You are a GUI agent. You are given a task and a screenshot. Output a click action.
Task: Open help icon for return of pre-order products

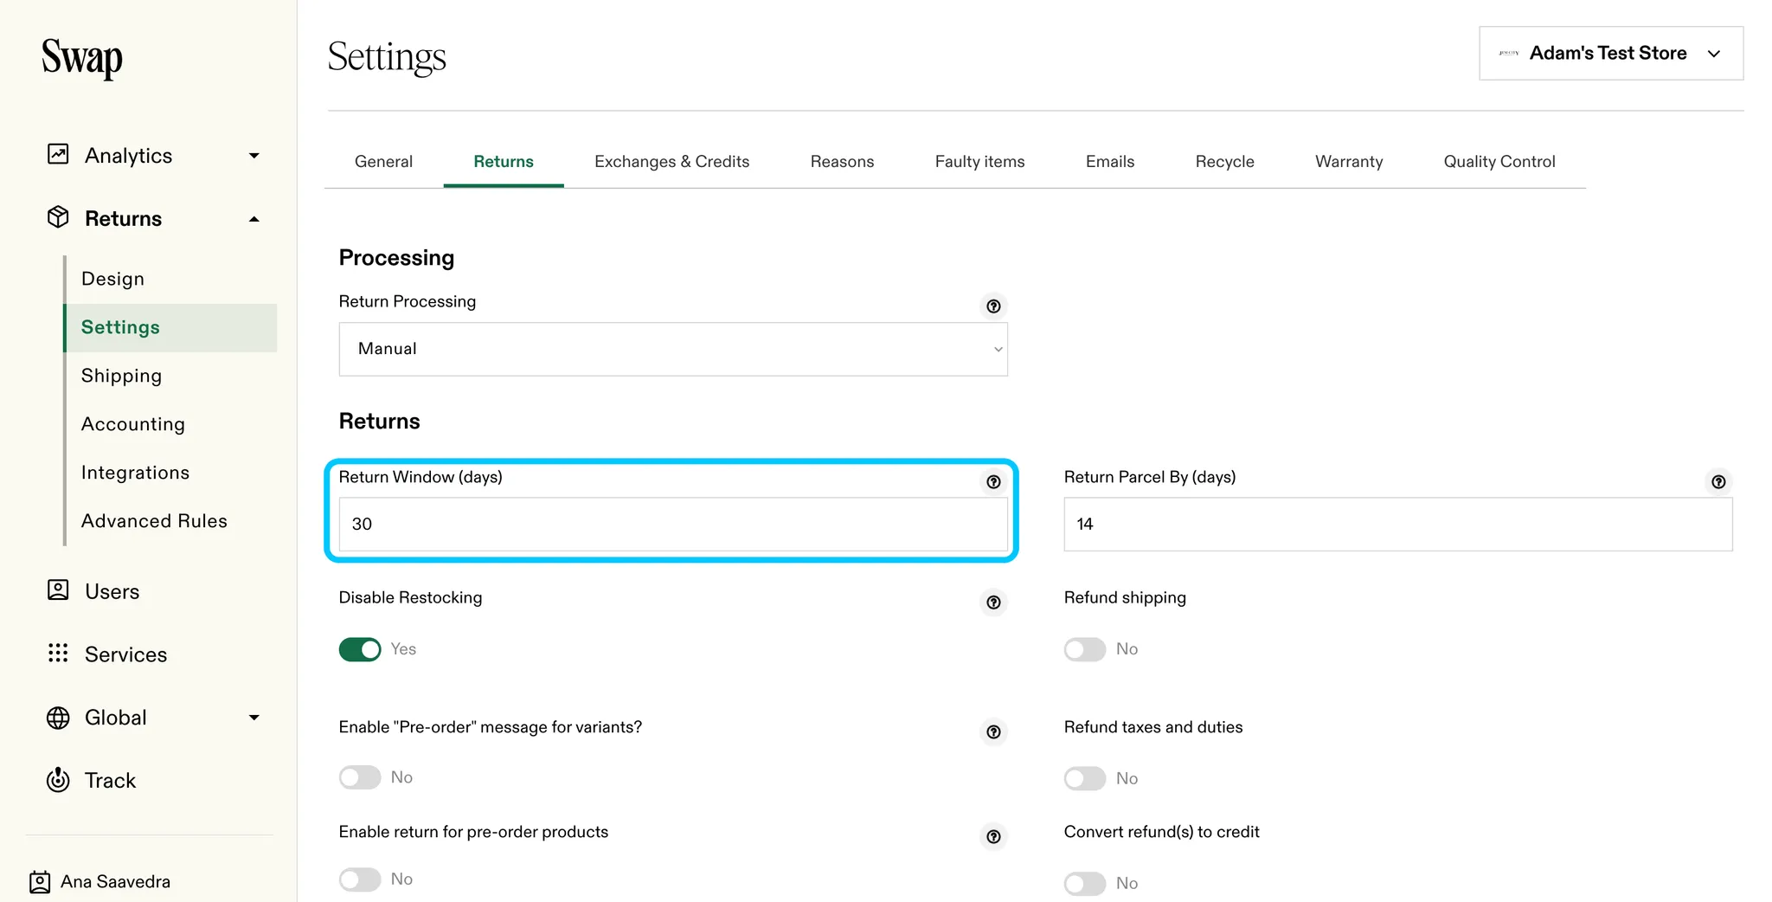[993, 837]
